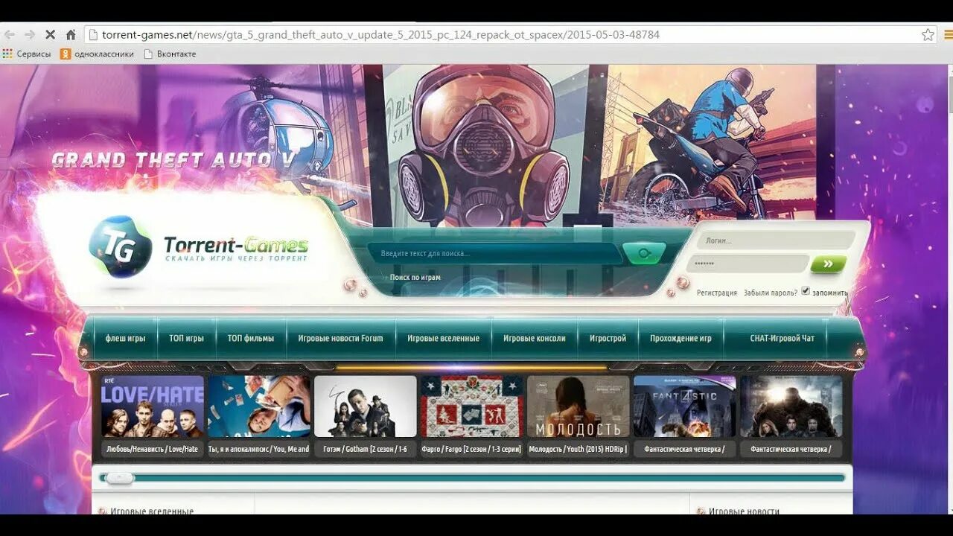Screen dimensions: 953x536
Task: Click the Логин username field
Action: [x=775, y=240]
